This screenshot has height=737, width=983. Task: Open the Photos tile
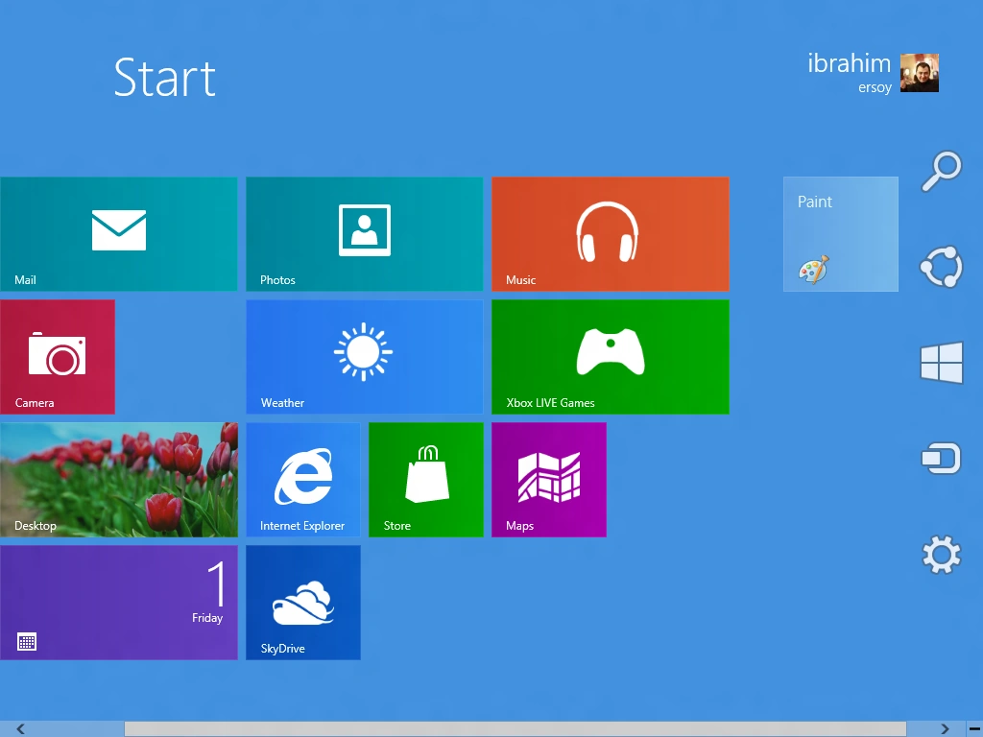pos(364,234)
